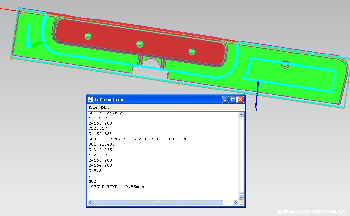This screenshot has height=216, width=350.
Task: Click the line 'X-164.288'
Action: point(100,165)
